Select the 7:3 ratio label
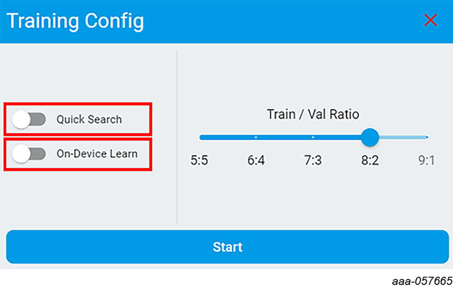The image size is (453, 288). click(x=313, y=160)
